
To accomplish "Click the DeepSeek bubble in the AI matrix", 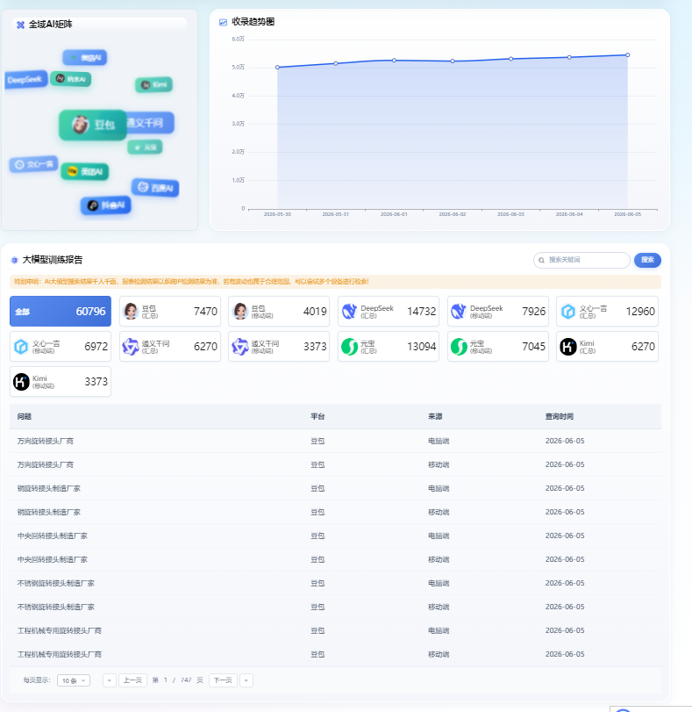I will [25, 80].
